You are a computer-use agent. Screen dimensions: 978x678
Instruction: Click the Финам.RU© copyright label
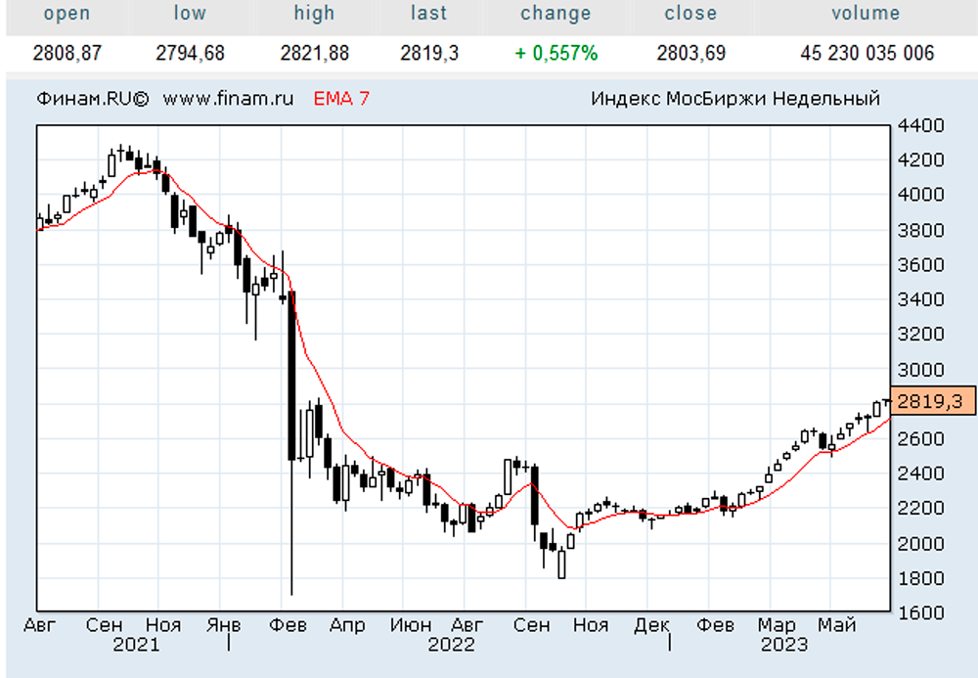click(x=93, y=99)
